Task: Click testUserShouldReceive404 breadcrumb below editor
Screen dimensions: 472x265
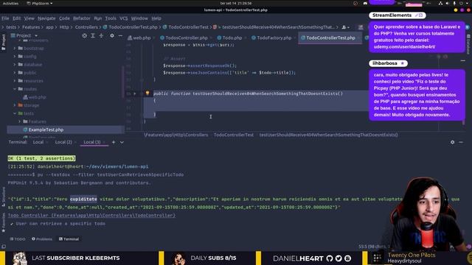Action: 328,135
